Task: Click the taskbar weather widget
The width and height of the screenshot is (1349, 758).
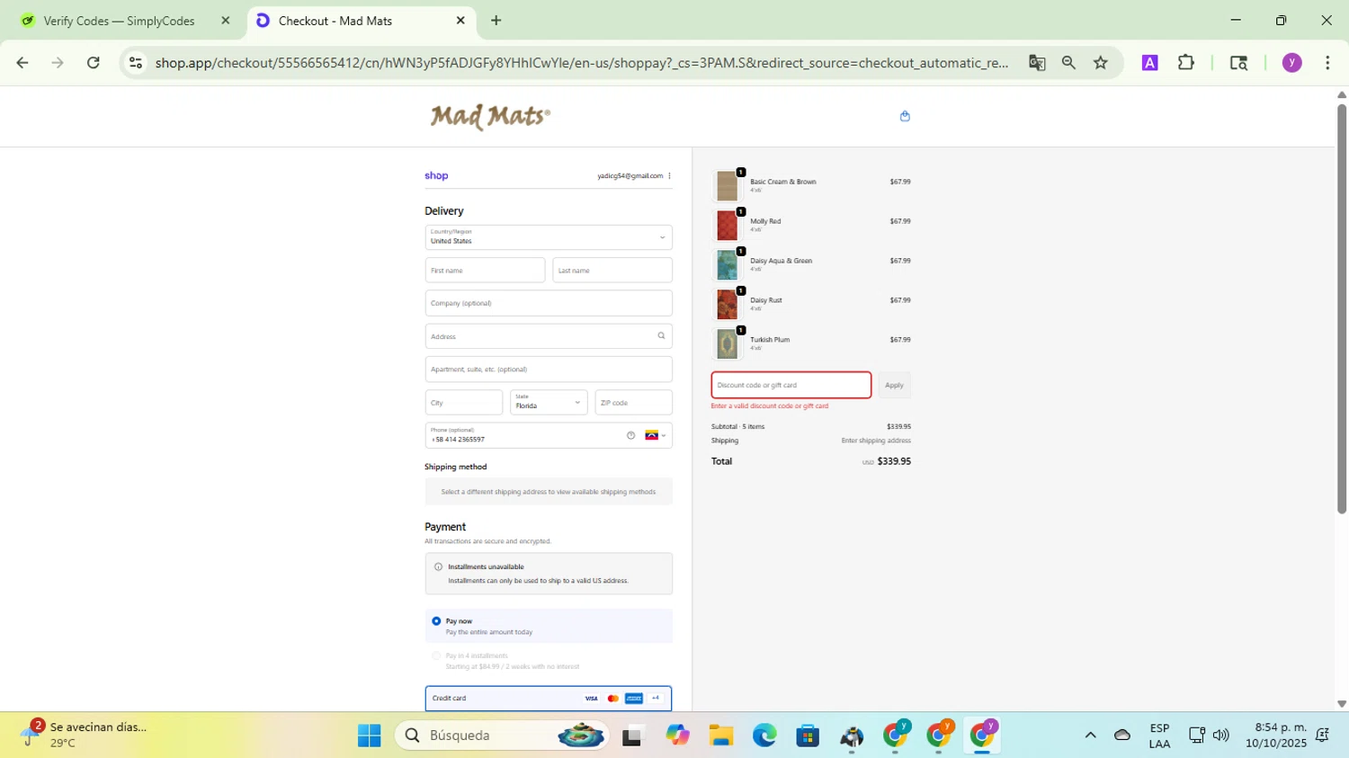Action: pyautogui.click(x=85, y=736)
